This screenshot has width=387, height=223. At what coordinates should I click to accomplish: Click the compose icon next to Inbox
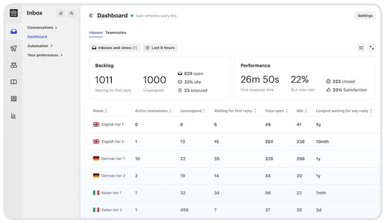pos(61,13)
